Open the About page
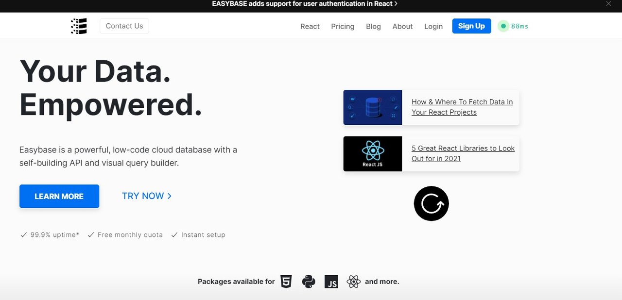The width and height of the screenshot is (622, 300). 402,26
